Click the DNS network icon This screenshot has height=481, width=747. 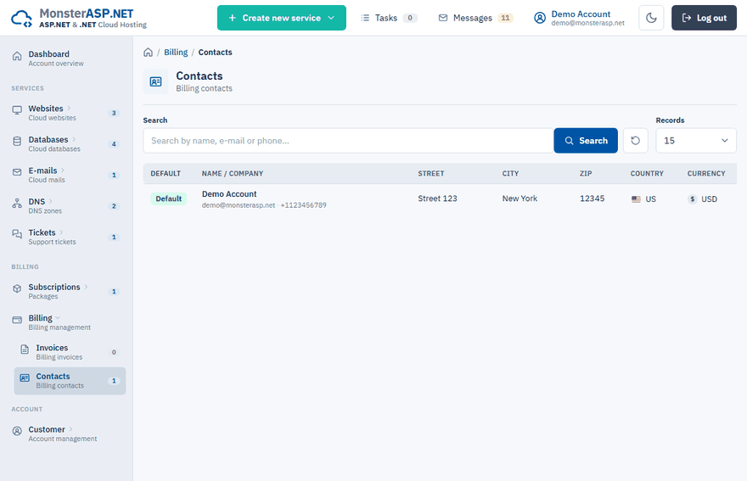(x=17, y=204)
